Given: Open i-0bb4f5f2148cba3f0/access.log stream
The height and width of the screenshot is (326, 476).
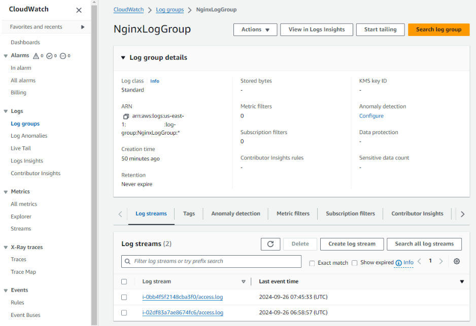Looking at the screenshot, I should click(x=183, y=297).
